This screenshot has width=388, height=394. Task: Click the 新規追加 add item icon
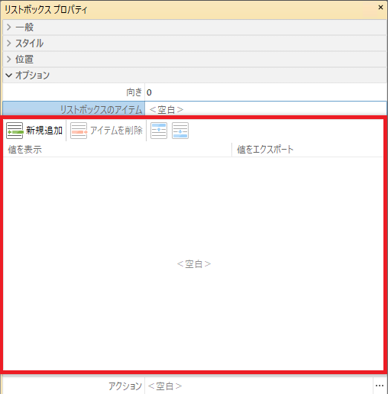[15, 131]
